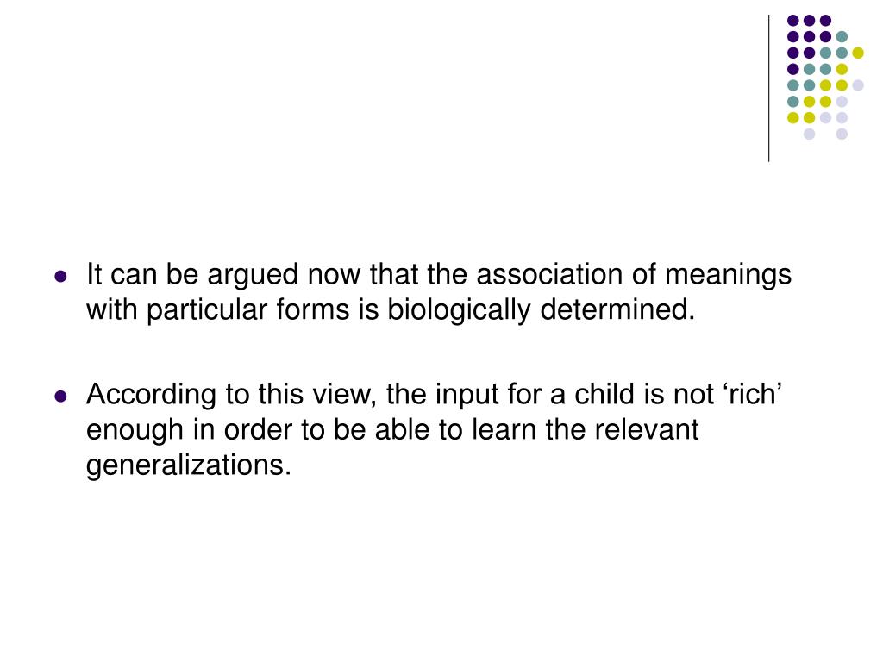The image size is (883, 662).
Task: Click the second purple bullet point
Action: 61,397
